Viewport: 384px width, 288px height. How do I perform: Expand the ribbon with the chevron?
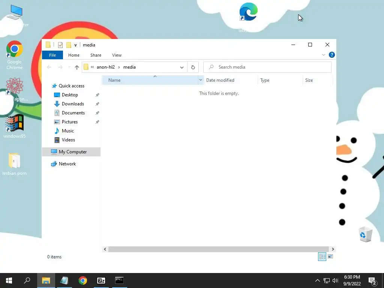[x=324, y=55]
